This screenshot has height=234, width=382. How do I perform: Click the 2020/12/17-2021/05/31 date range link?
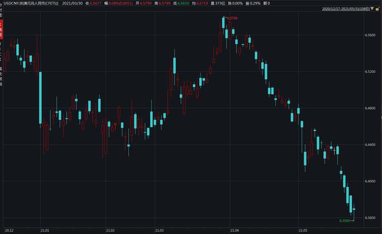click(x=346, y=9)
